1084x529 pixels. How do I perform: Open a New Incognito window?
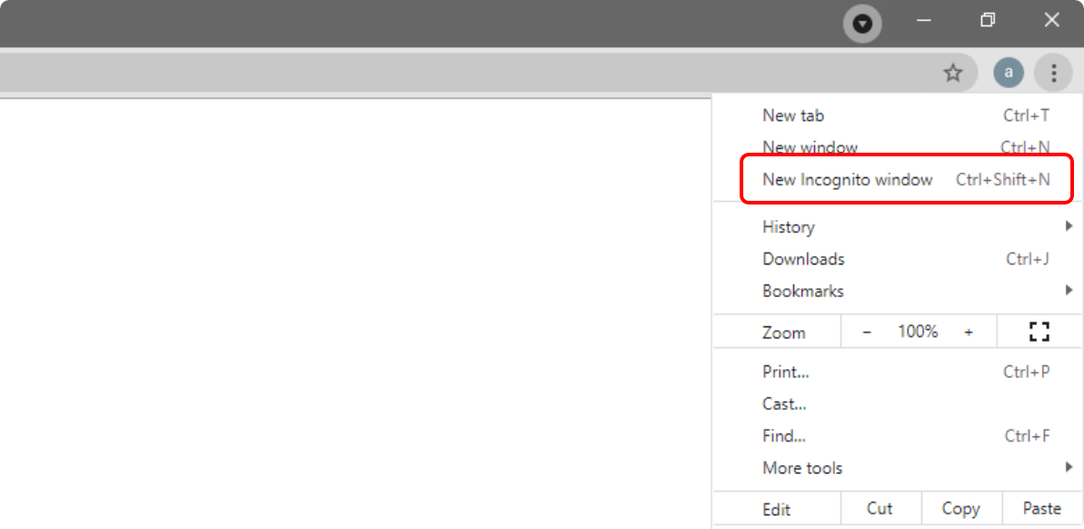847,180
